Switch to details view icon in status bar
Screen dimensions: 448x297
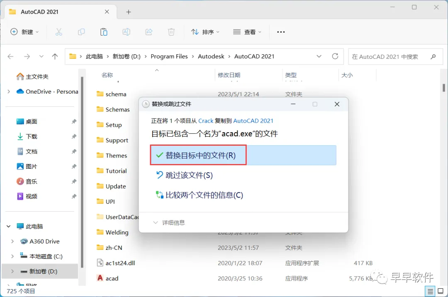[430, 291]
